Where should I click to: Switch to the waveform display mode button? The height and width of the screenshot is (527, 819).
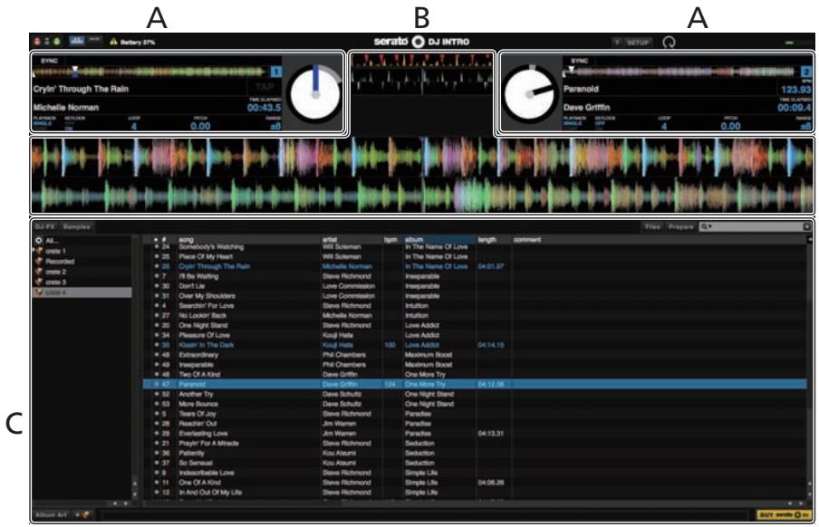pyautogui.click(x=77, y=40)
